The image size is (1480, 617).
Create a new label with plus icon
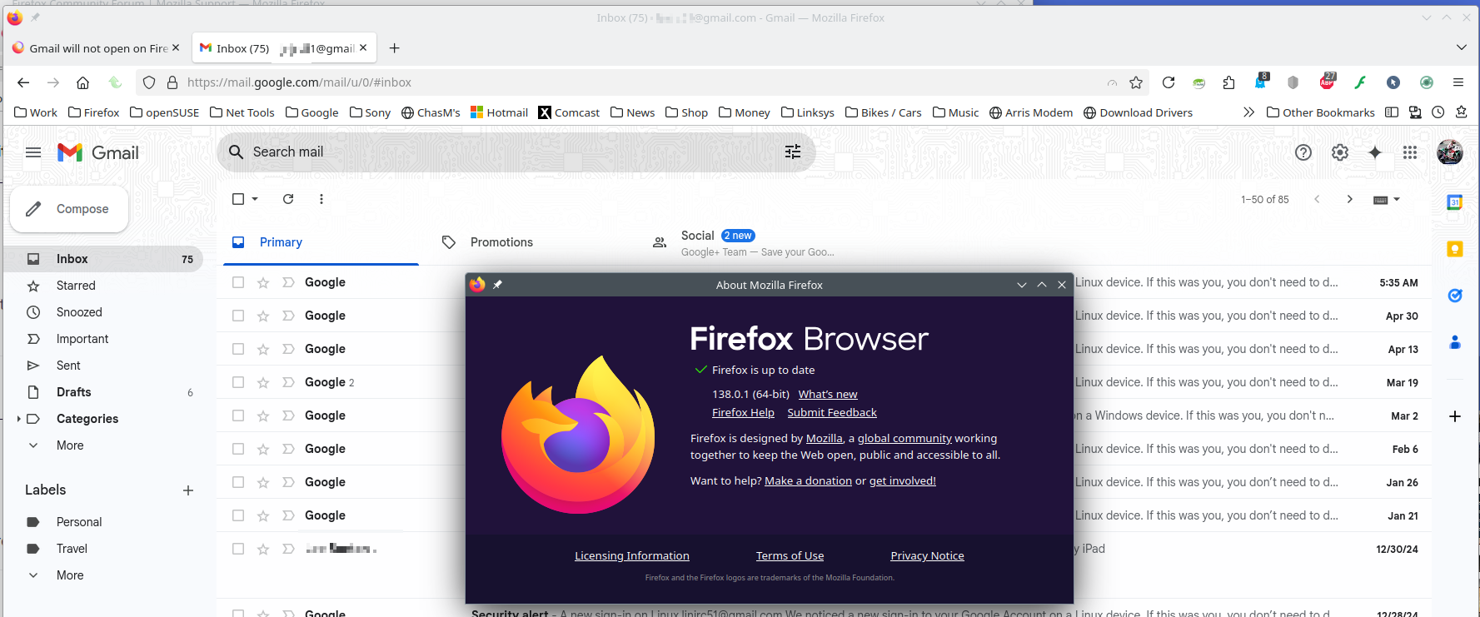188,490
